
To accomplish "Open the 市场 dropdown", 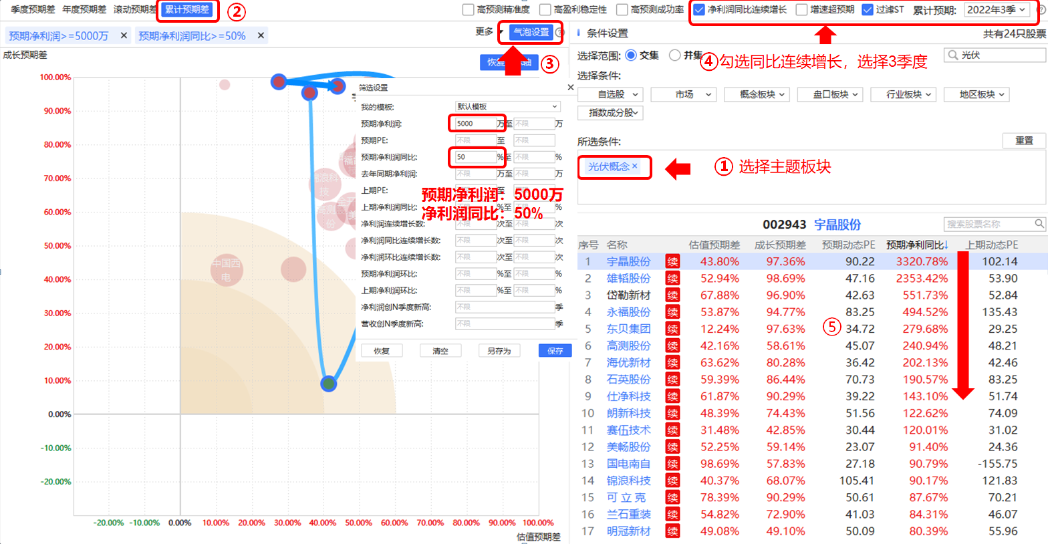I will point(684,94).
